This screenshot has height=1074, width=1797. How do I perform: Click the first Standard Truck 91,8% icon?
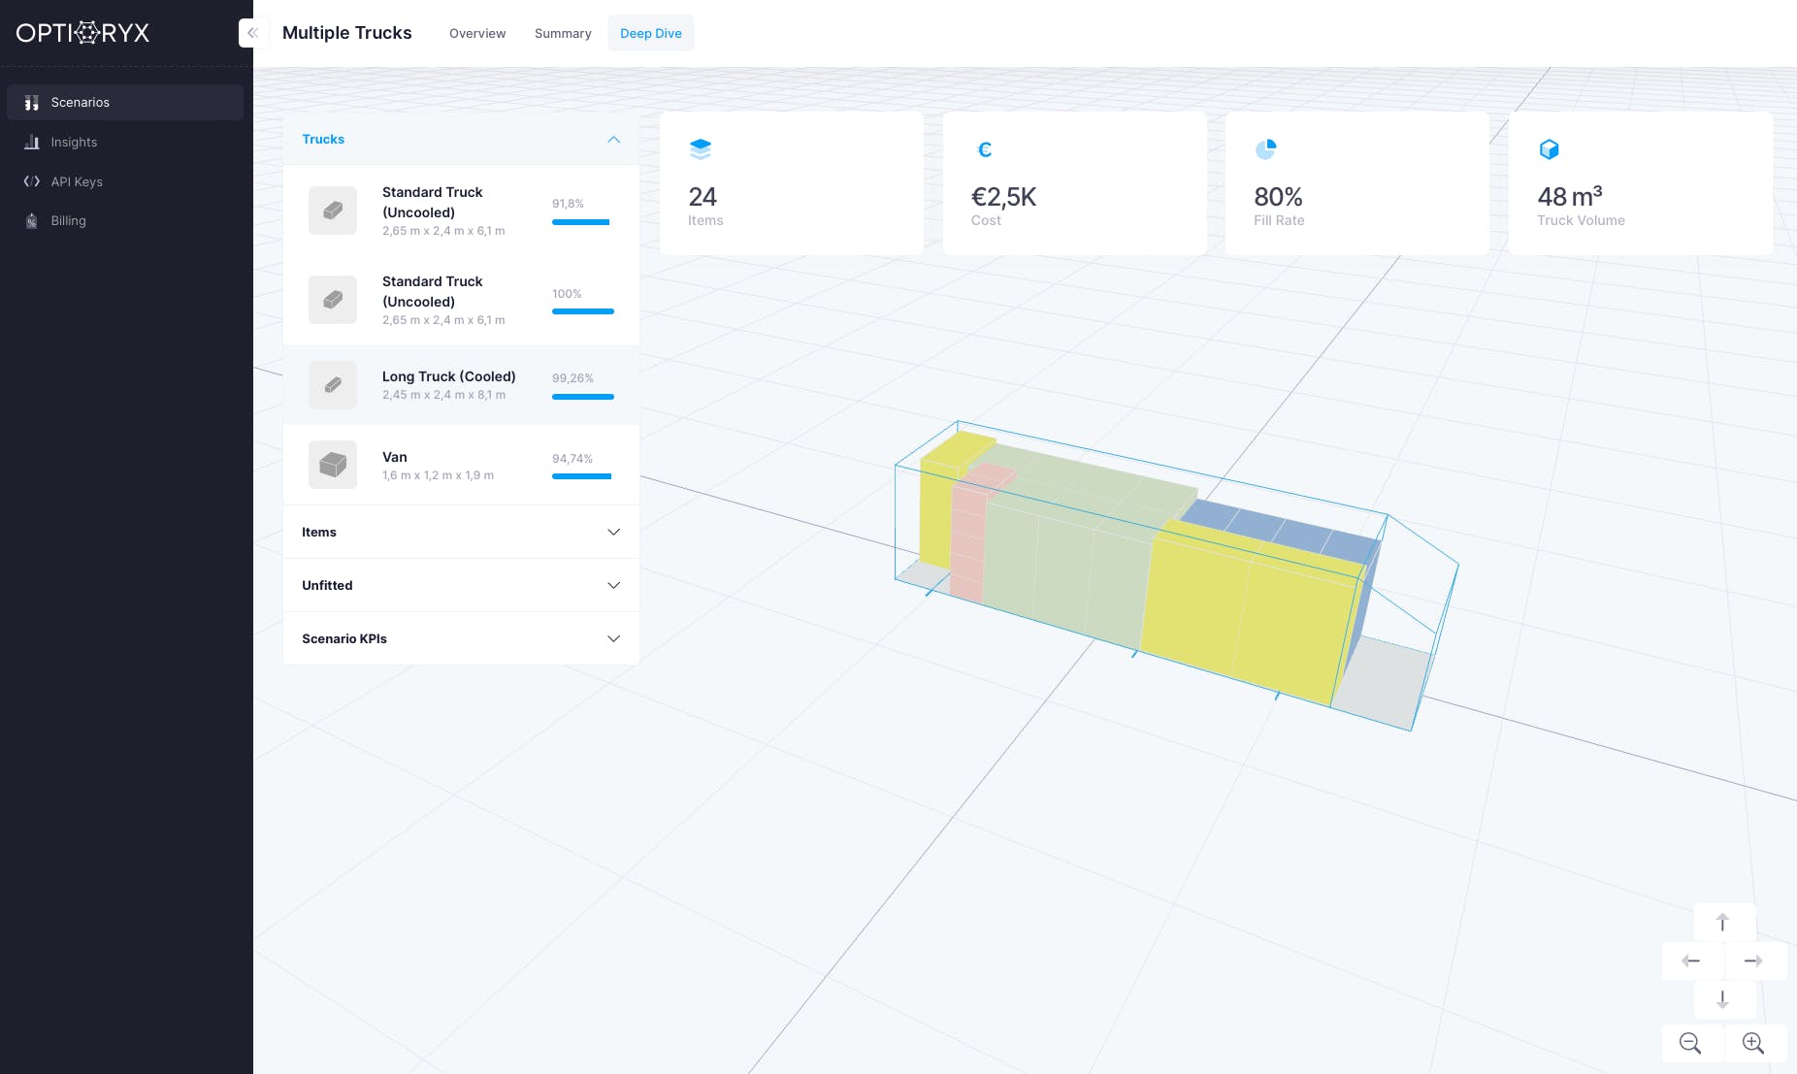(x=333, y=211)
